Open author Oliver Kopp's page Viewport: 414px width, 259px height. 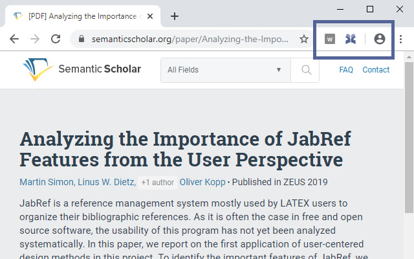204,182
